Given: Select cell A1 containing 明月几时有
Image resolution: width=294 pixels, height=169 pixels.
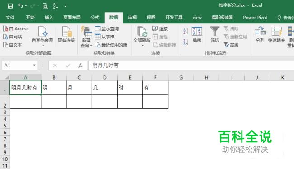Looking at the screenshot, I should click(x=25, y=88).
